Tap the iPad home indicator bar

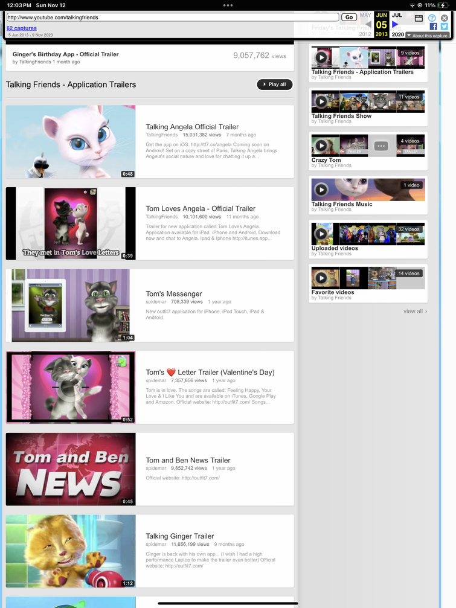pyautogui.click(x=228, y=603)
